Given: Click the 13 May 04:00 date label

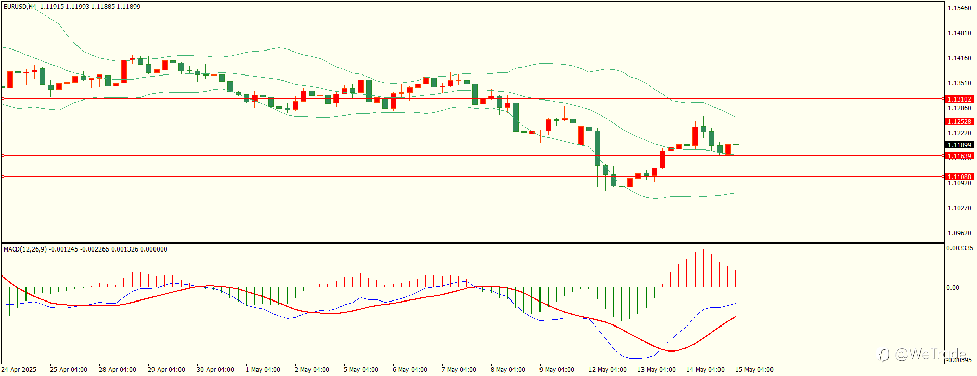Looking at the screenshot, I should 656,370.
